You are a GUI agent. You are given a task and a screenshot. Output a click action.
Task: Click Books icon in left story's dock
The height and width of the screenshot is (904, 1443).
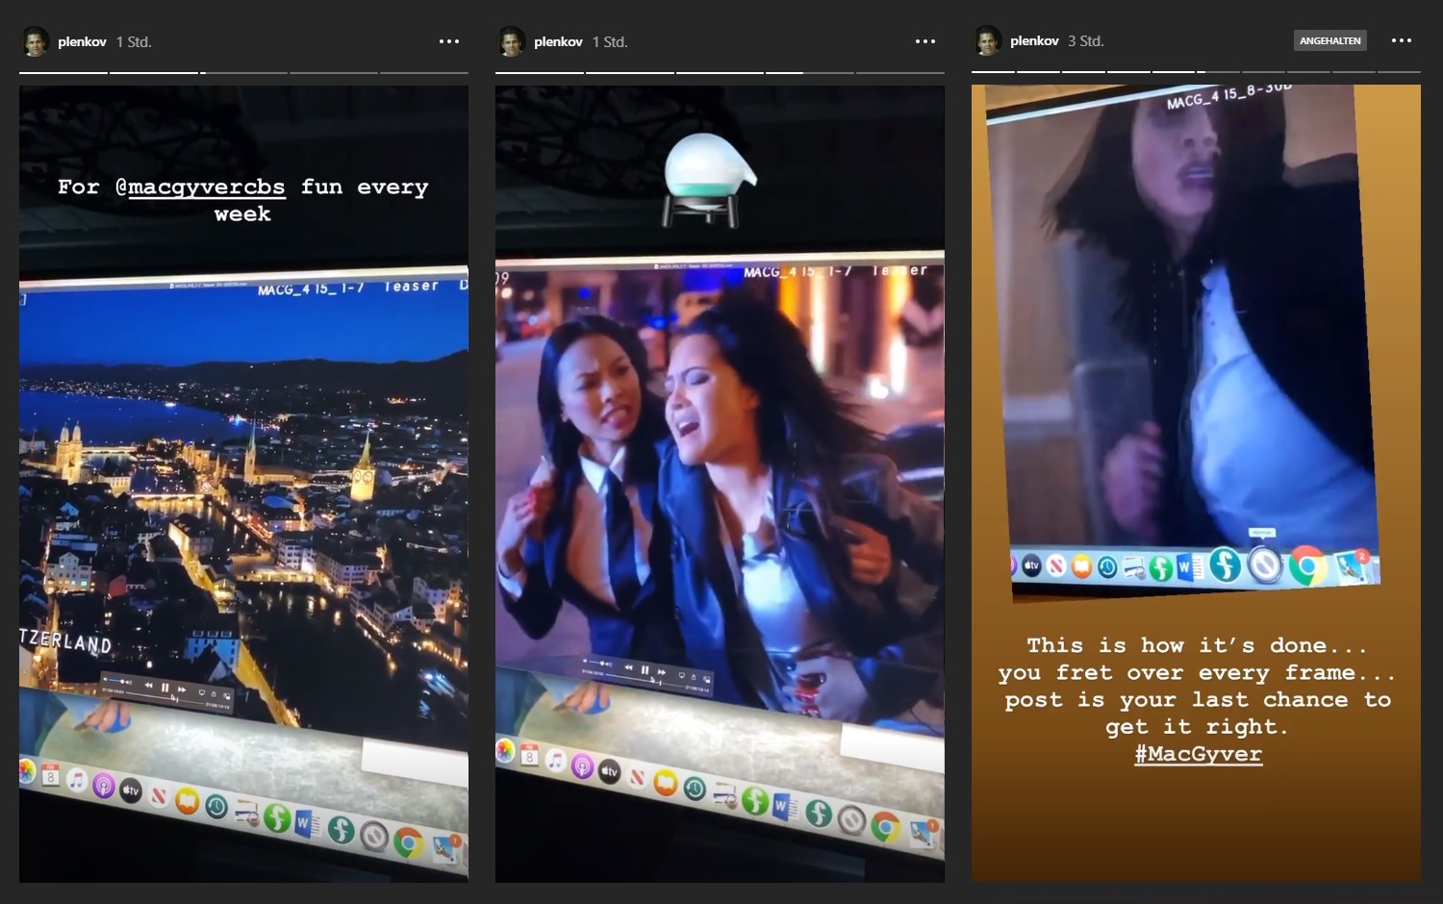(188, 802)
